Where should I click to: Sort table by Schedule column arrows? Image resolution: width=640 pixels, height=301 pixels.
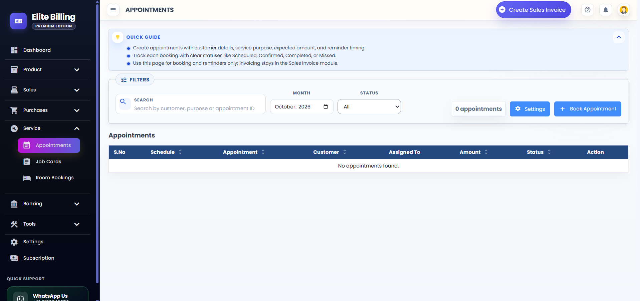(180, 152)
